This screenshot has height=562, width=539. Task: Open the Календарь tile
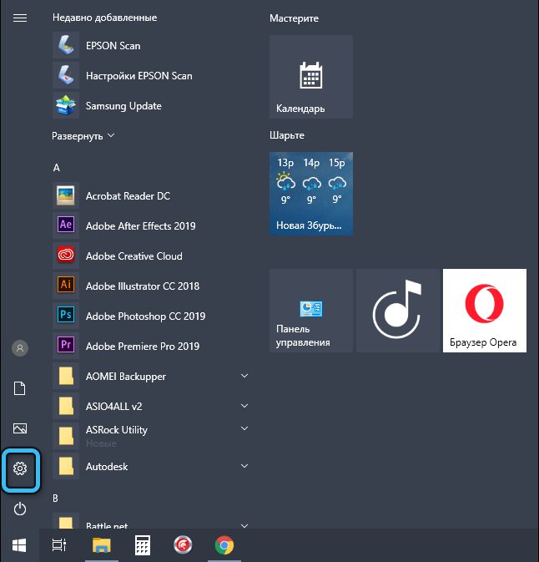[x=311, y=77]
